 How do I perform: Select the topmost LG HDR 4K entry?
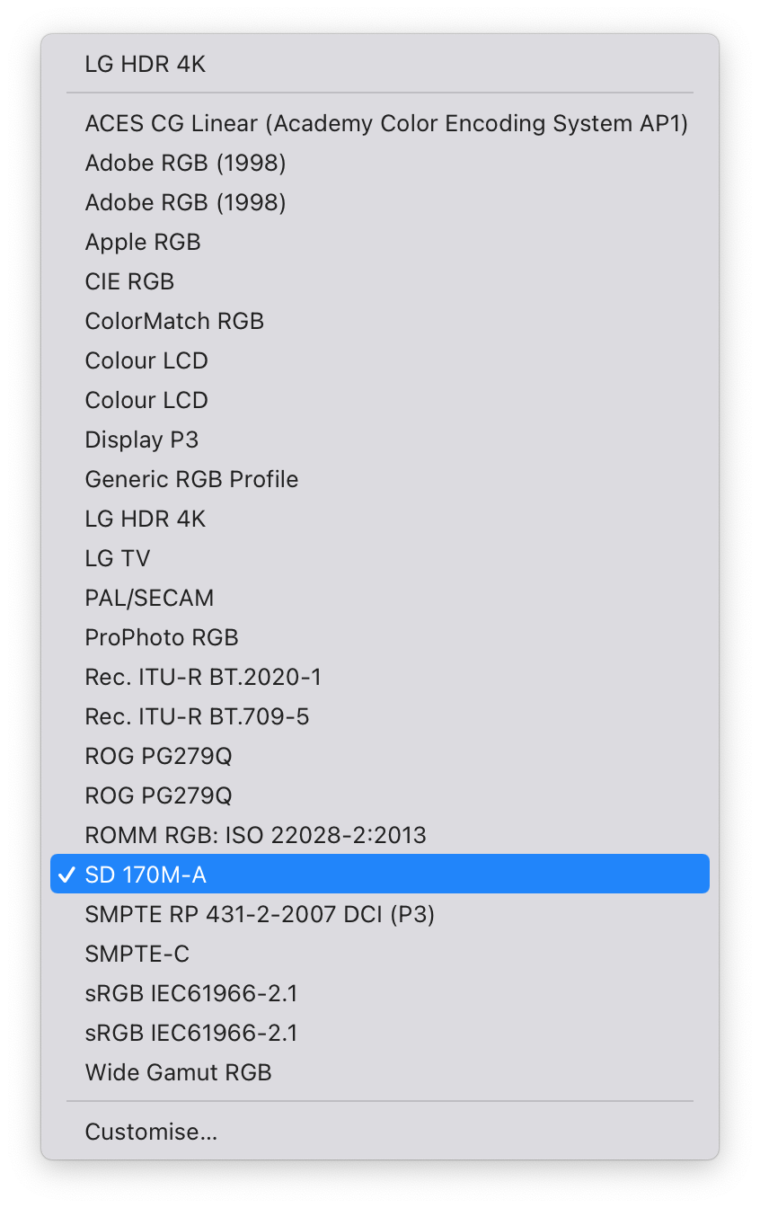(x=146, y=64)
